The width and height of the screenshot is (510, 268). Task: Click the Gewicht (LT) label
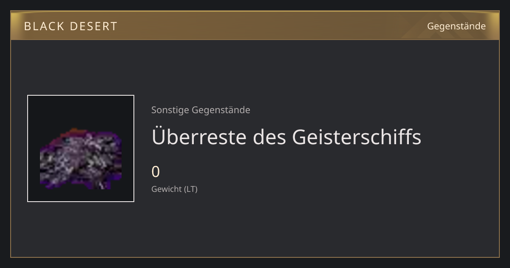[x=174, y=189]
